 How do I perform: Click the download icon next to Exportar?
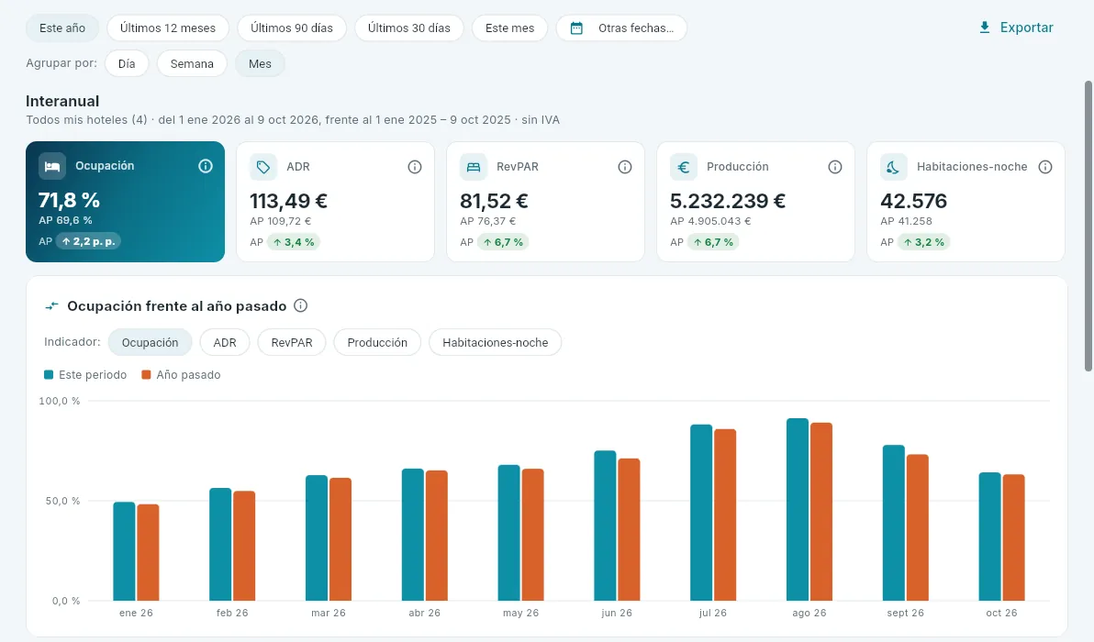pyautogui.click(x=985, y=28)
